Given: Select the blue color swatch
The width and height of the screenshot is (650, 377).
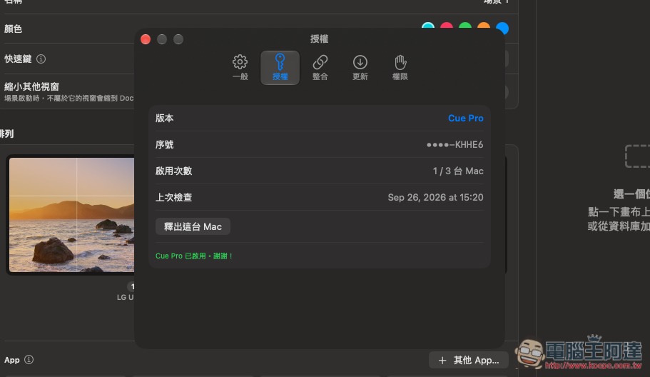Looking at the screenshot, I should click(502, 28).
